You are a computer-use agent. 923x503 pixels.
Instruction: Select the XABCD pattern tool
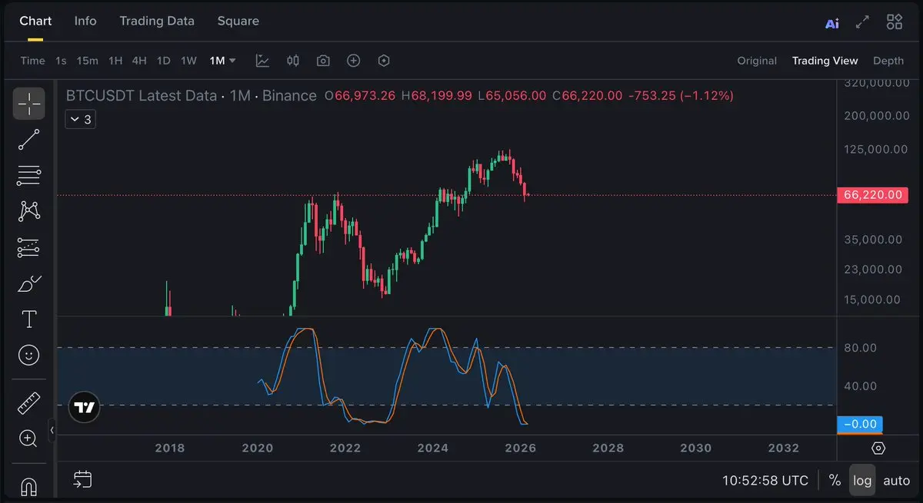[28, 211]
